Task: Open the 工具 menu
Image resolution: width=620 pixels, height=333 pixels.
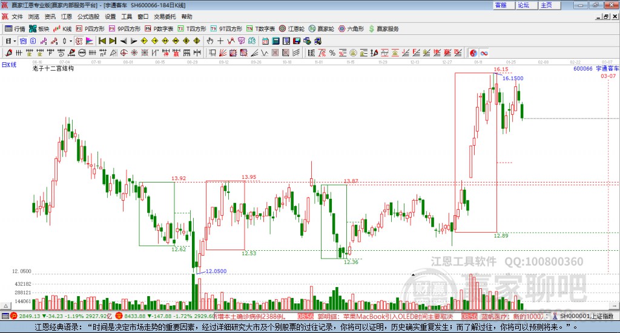Action: point(127,16)
